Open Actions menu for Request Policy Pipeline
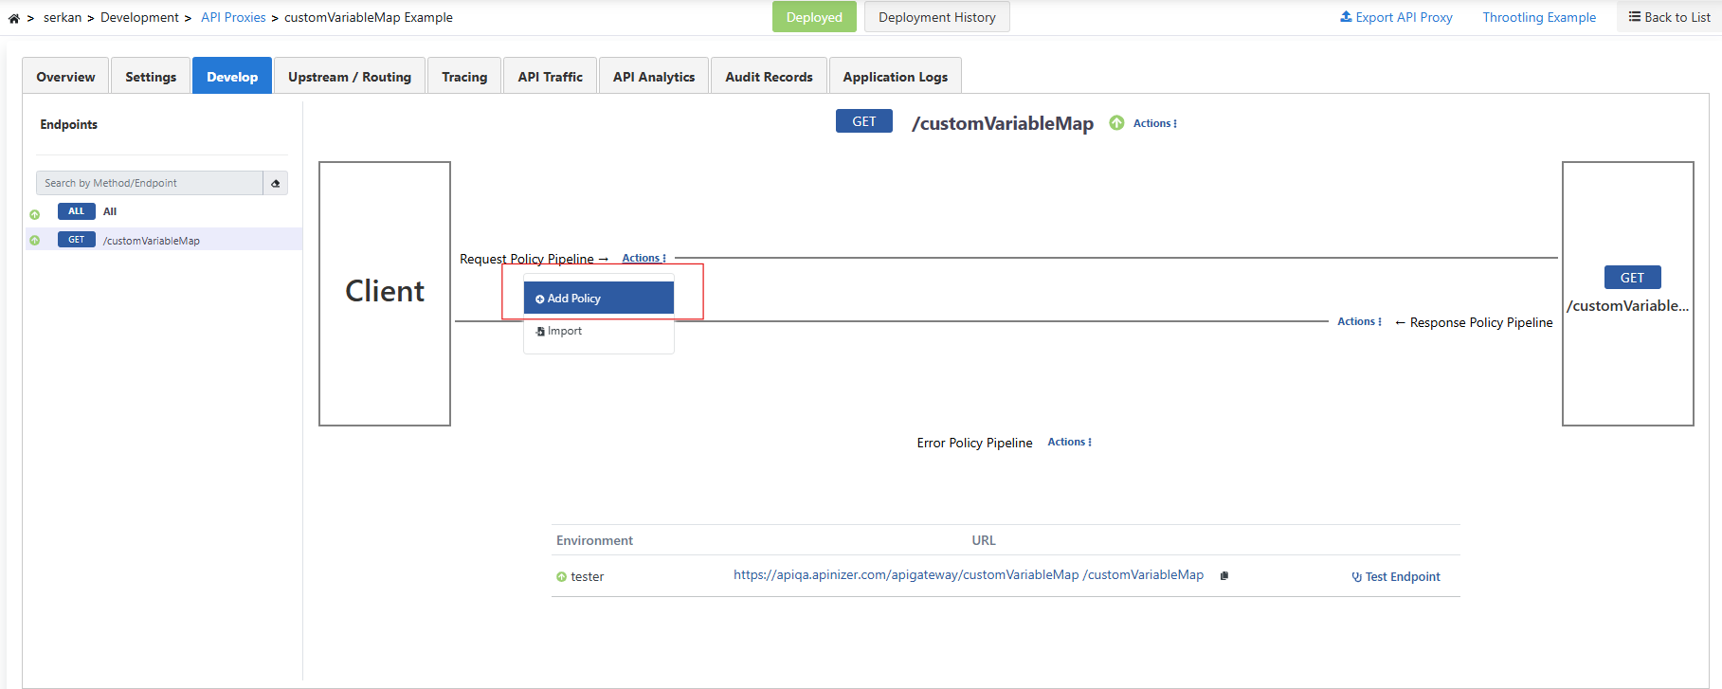 tap(643, 259)
